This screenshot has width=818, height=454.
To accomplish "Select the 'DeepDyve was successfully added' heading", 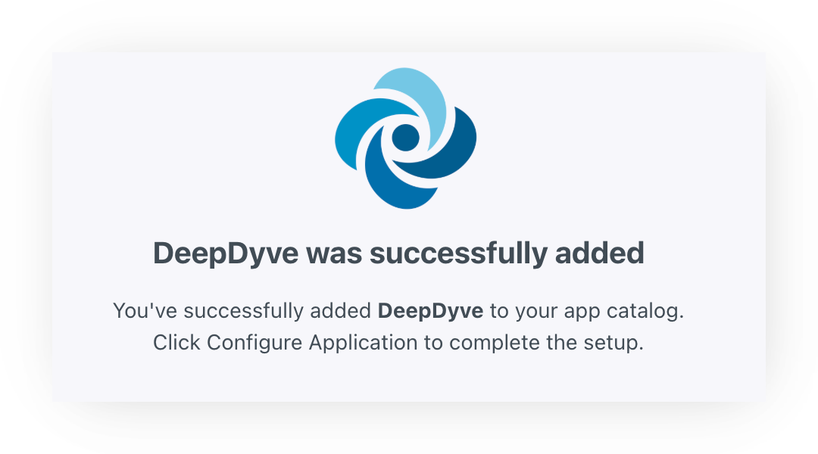I will (398, 253).
